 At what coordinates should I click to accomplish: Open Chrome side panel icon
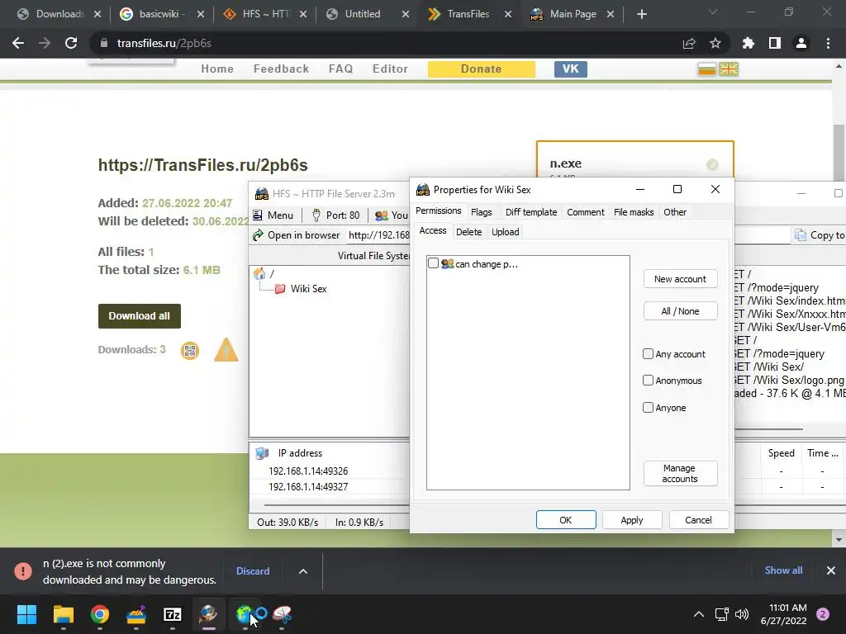tap(775, 43)
